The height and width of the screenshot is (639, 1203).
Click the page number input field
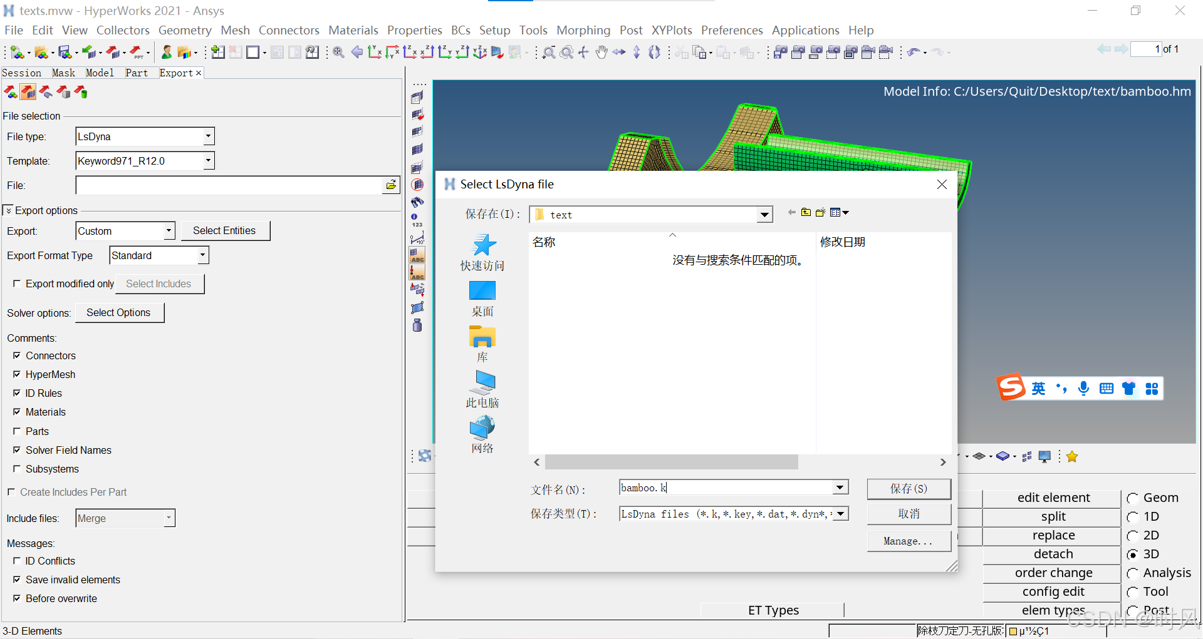click(1146, 49)
